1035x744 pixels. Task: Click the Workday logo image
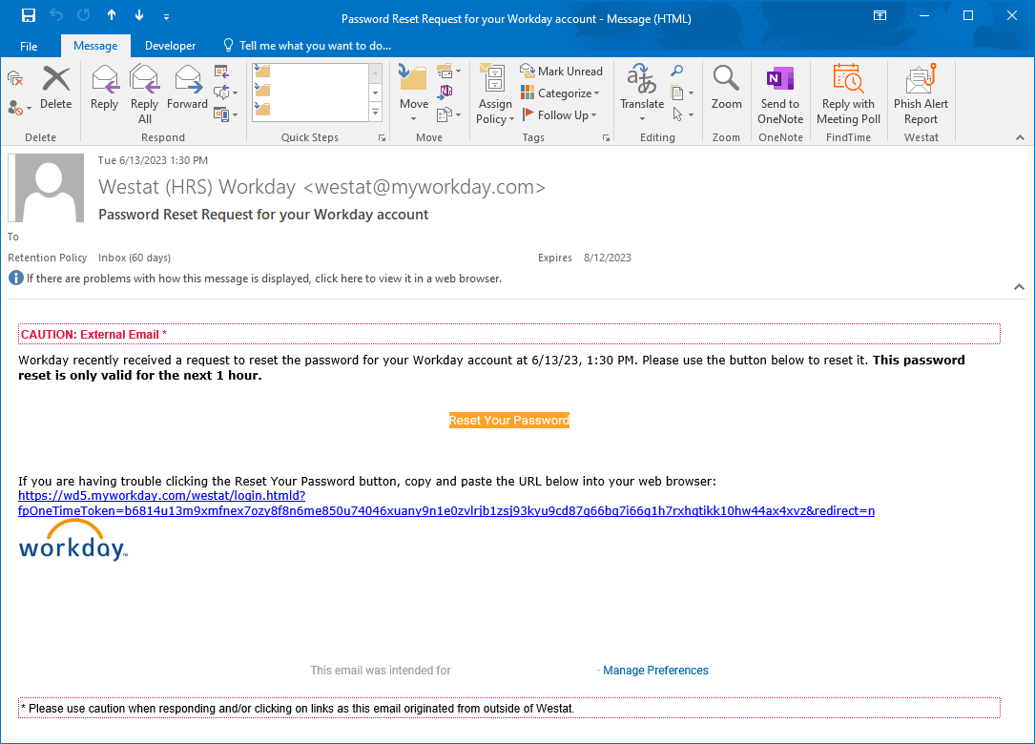pyautogui.click(x=73, y=541)
